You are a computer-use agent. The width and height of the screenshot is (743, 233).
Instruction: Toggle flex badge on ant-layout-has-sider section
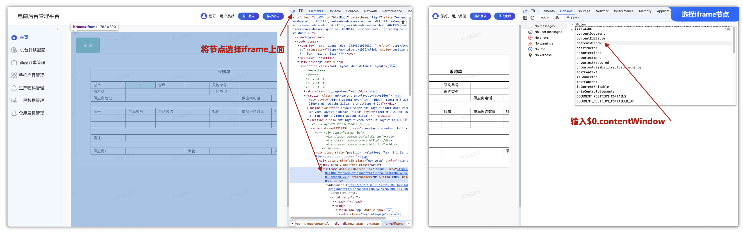coord(397,96)
